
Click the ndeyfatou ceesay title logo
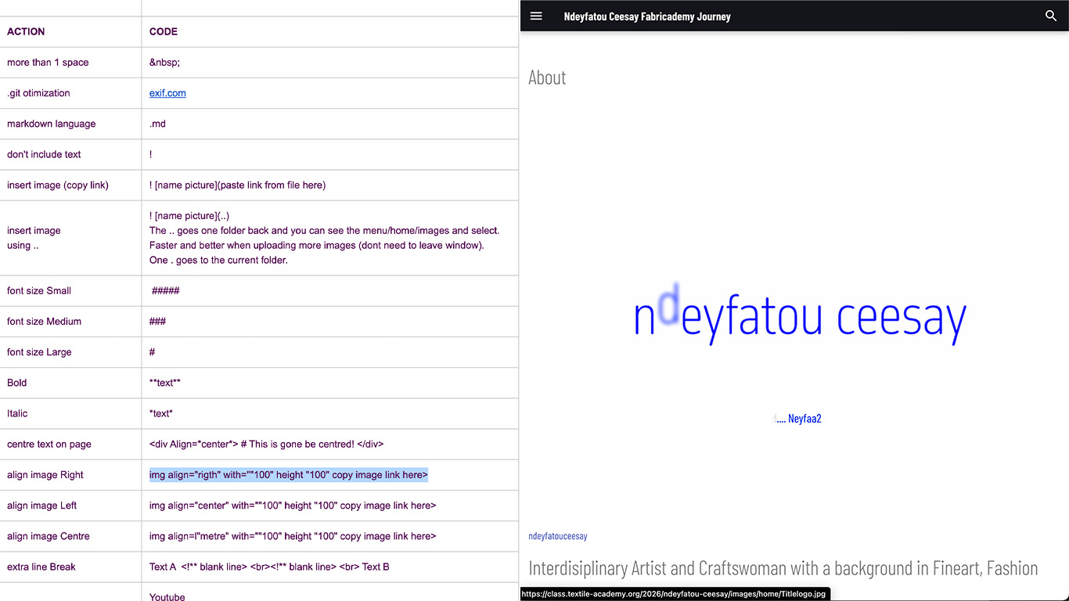click(x=799, y=316)
